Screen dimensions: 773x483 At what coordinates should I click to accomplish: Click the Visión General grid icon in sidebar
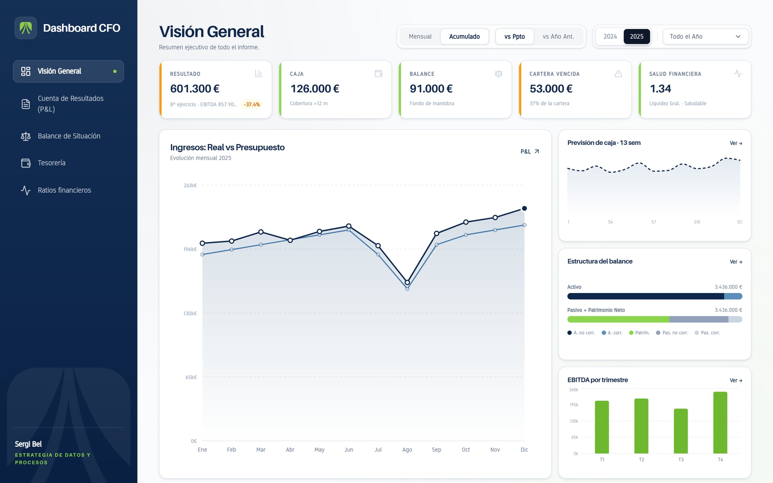[26, 71]
